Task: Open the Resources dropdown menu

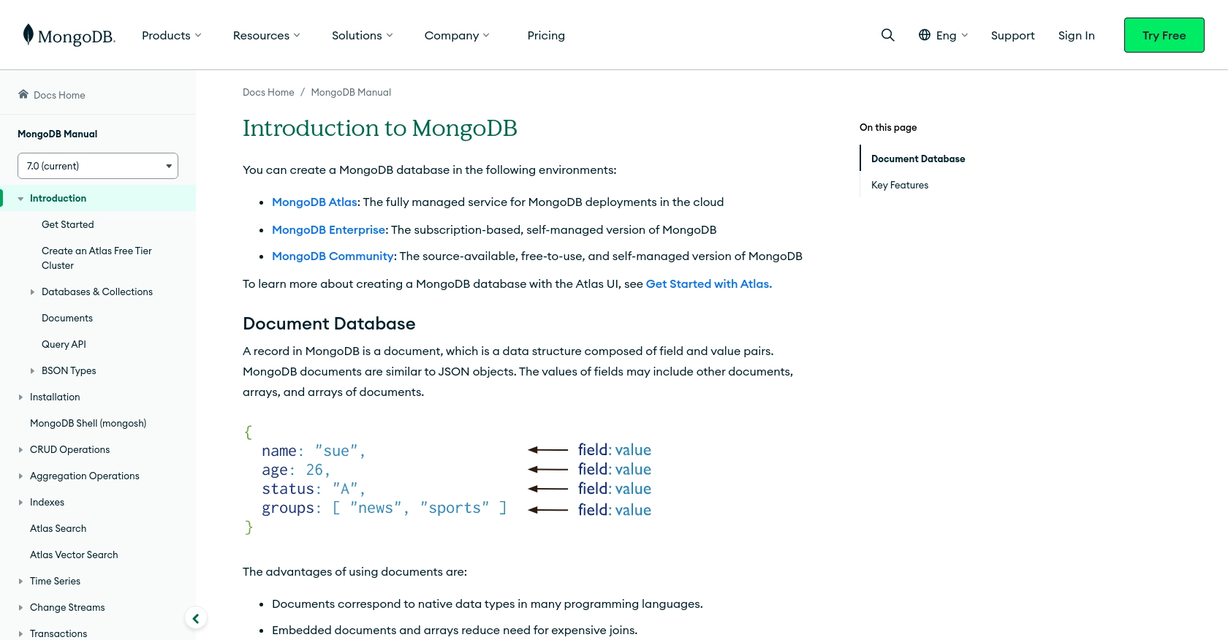Action: click(x=267, y=35)
